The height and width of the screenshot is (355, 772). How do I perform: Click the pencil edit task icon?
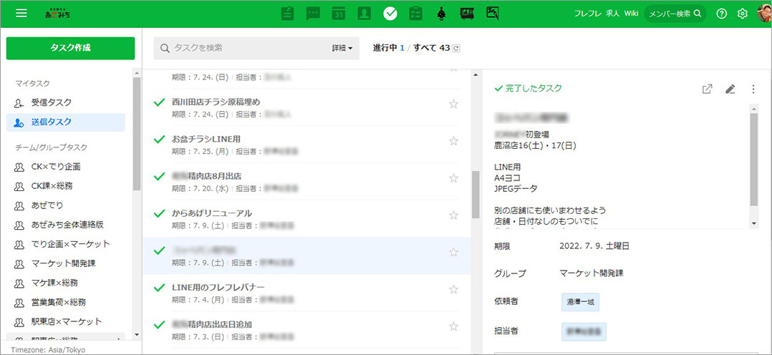pyautogui.click(x=730, y=89)
